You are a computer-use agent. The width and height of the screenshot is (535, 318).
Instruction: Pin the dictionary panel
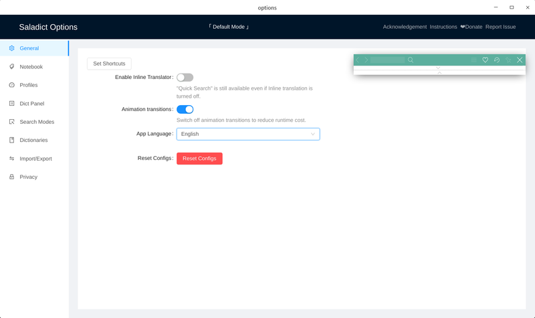click(x=508, y=60)
